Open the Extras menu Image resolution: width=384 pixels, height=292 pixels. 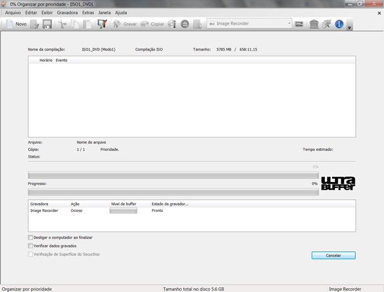[x=88, y=13]
